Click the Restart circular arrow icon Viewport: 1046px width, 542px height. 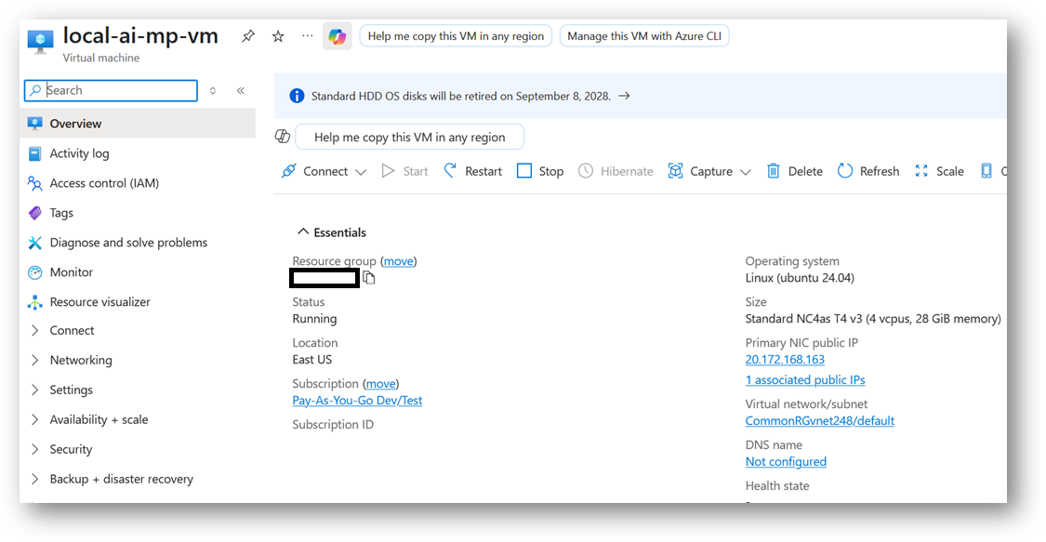pyautogui.click(x=450, y=171)
